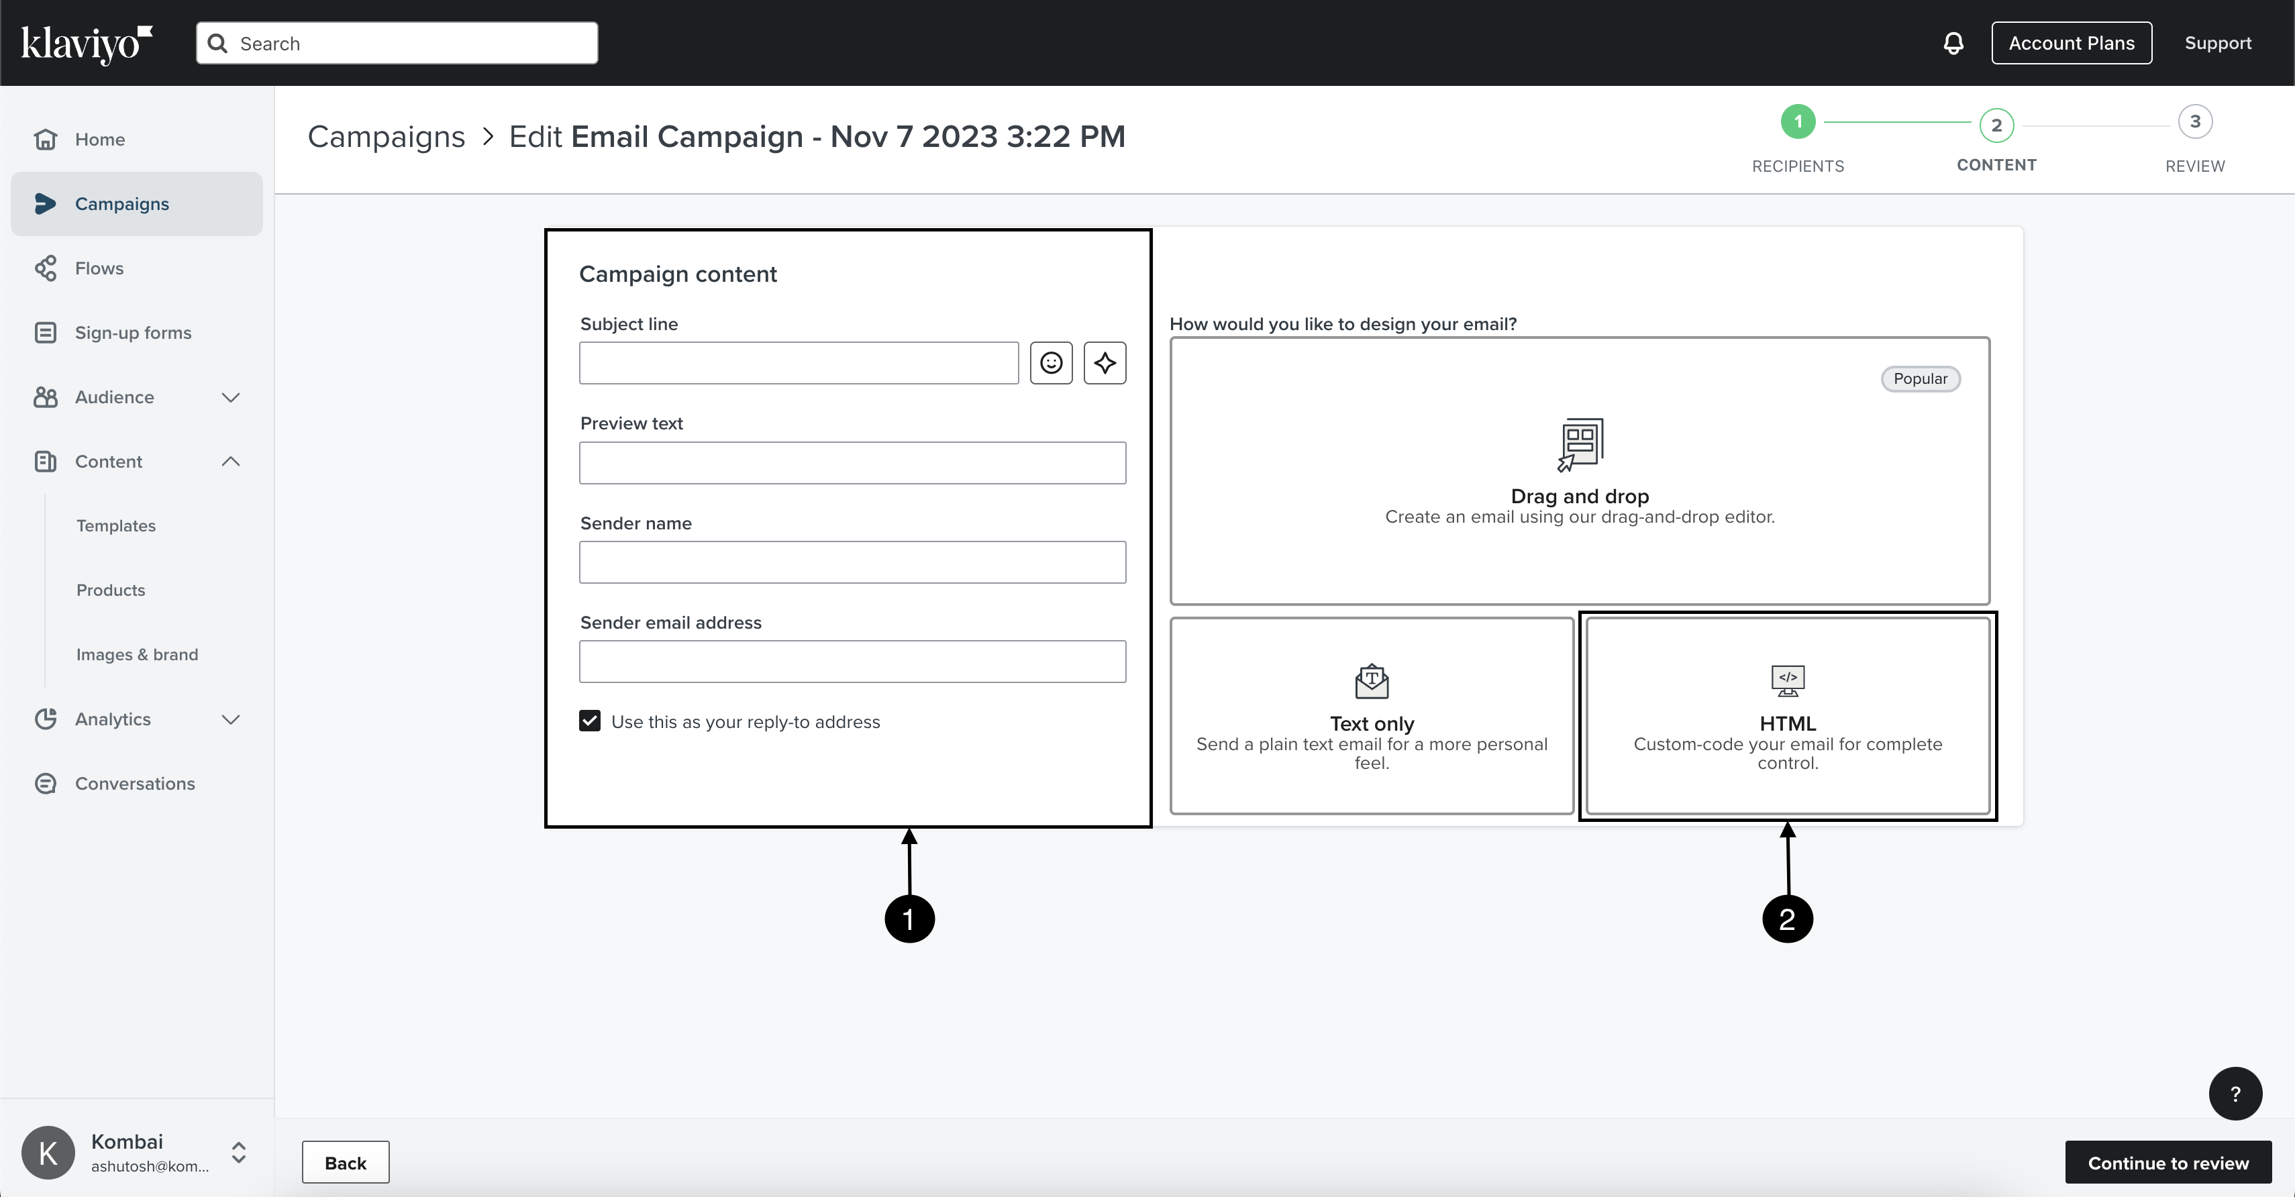Click the Analytics pie chart icon
The image size is (2295, 1197).
(x=46, y=719)
